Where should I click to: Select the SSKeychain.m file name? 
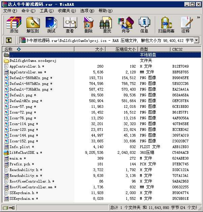[x=24, y=198]
